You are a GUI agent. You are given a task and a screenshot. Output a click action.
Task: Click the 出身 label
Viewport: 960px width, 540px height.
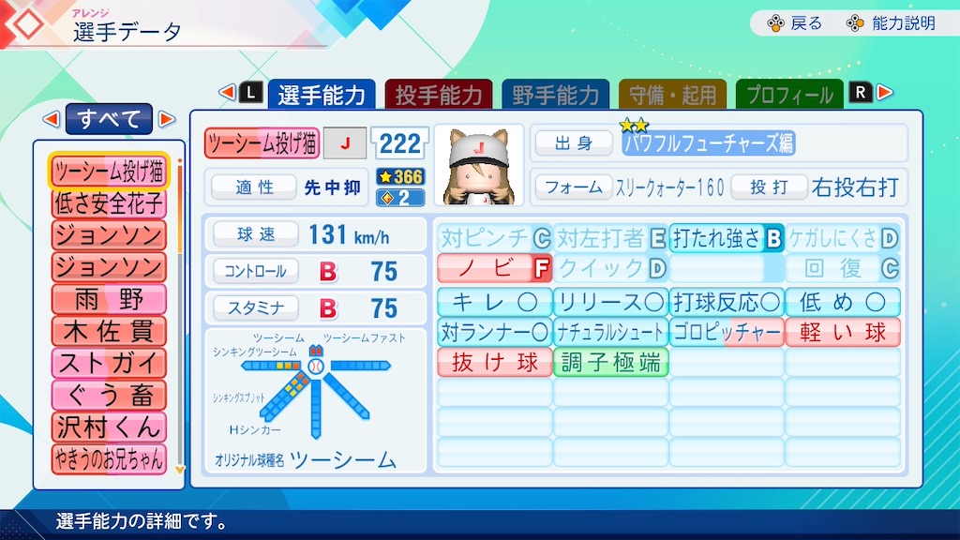point(573,142)
